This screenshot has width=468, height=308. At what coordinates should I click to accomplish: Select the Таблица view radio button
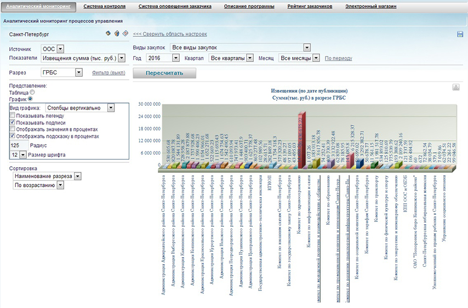point(33,93)
